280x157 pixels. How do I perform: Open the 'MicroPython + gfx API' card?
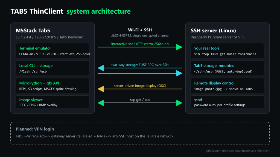pos(52,86)
